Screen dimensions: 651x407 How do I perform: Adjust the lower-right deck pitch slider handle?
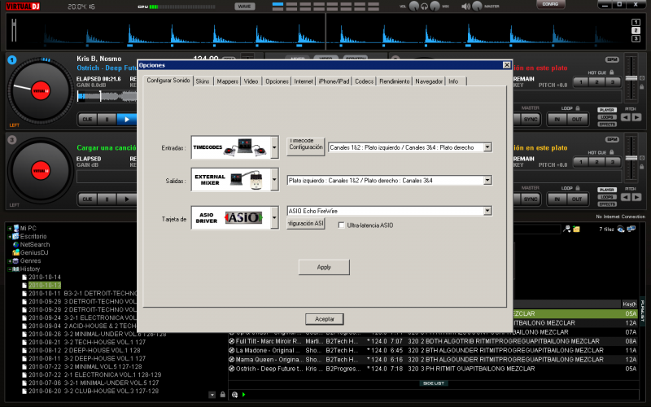click(631, 158)
